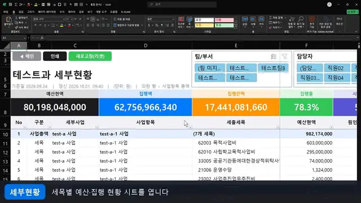
Task: Open the font name dropdown
Action: [64, 19]
